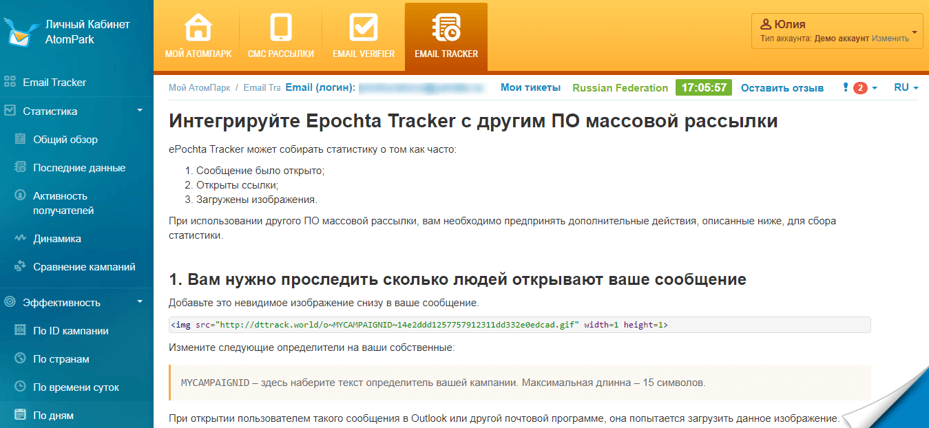Viewport: 929px width, 428px height.
Task: Click the green 17:05:57 clock badge
Action: pyautogui.click(x=702, y=87)
